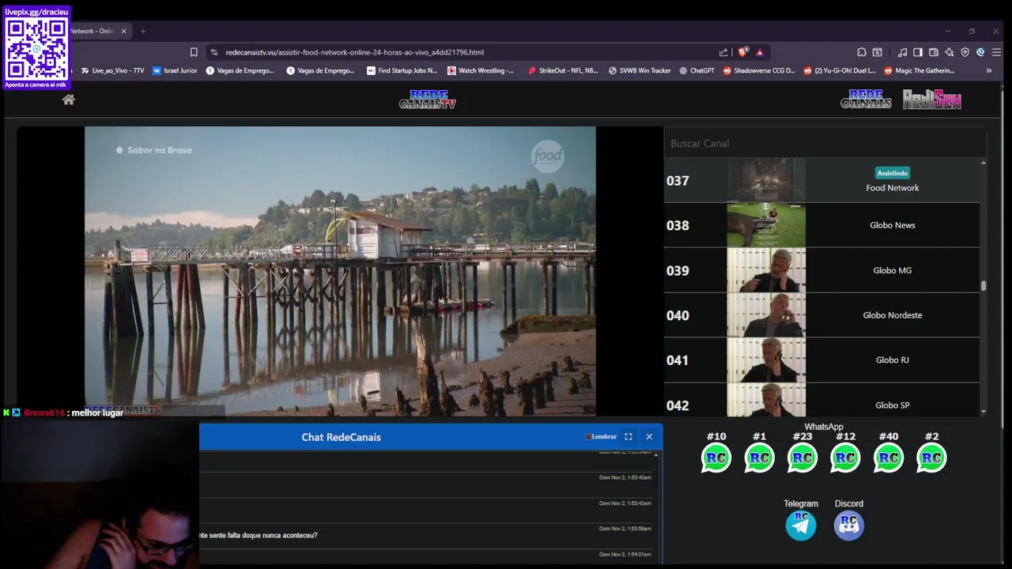Click the RedeCanaisTV center logo
The image size is (1012, 569).
428,100
